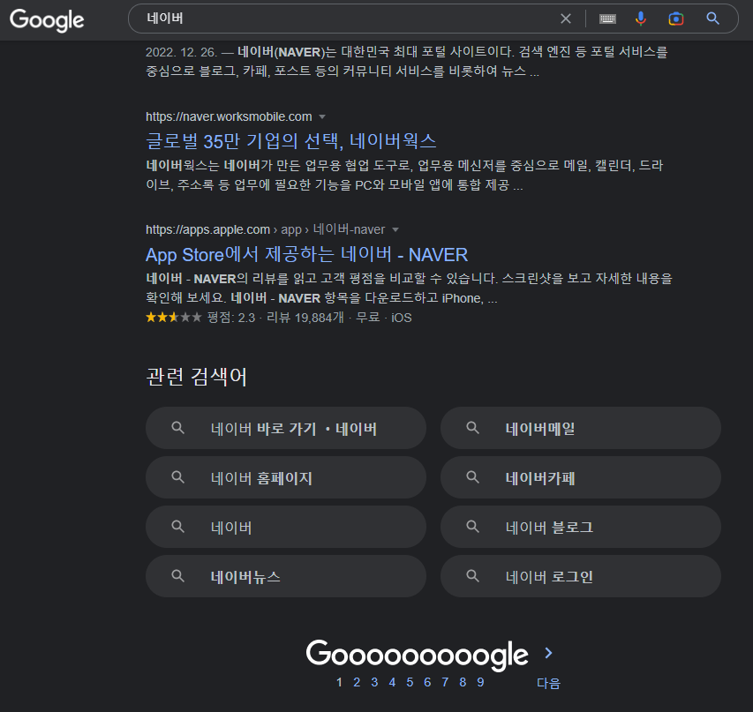Click the 리뷰 19,884개 review count text
Screen dimensions: 753x712
tap(305, 318)
